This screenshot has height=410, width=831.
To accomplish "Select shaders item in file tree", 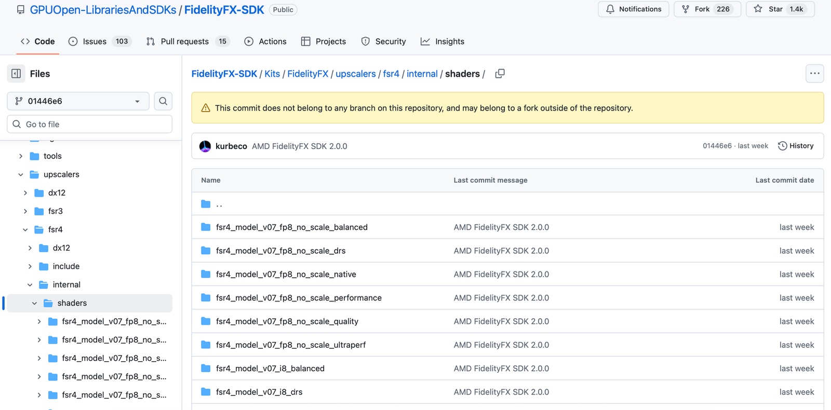I will click(89, 303).
